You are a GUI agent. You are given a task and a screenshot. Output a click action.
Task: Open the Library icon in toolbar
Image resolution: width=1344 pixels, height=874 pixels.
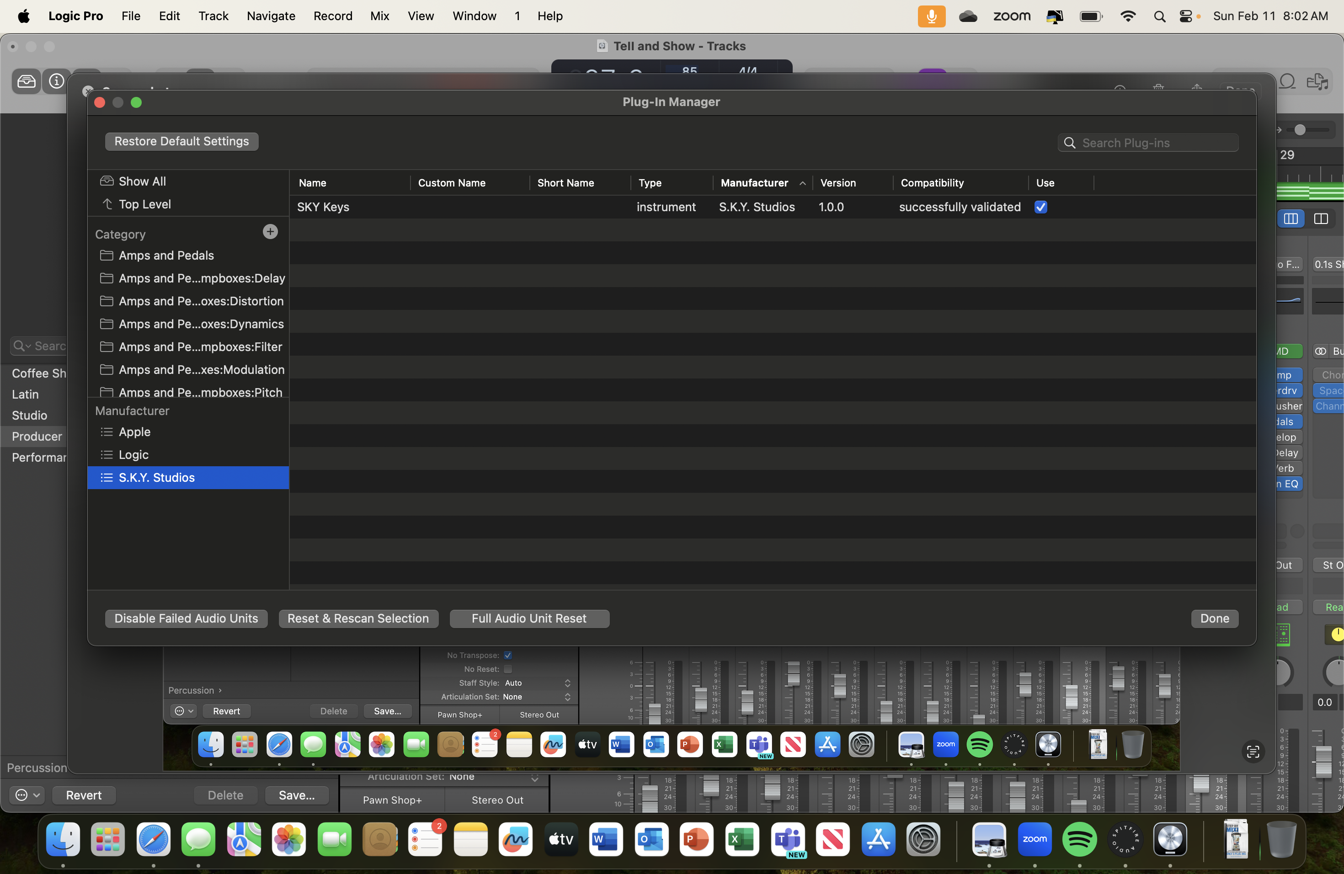(x=26, y=81)
